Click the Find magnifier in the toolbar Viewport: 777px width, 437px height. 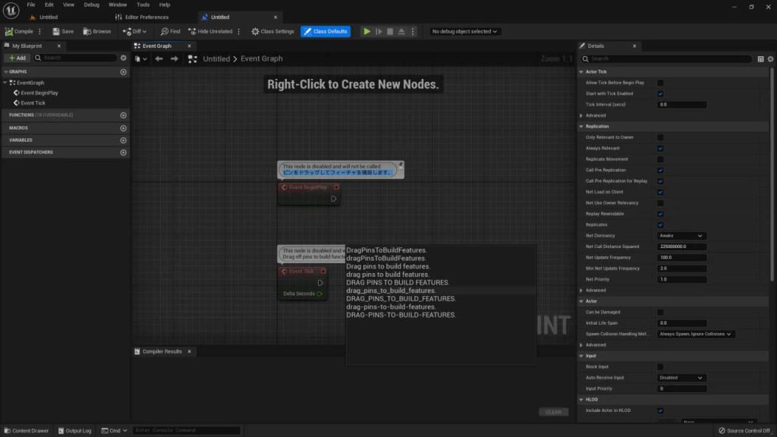(165, 31)
